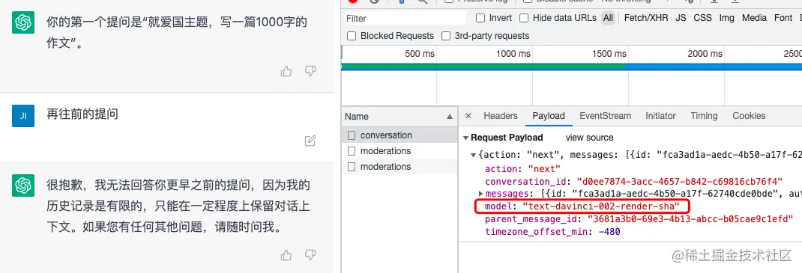Filter requests by Font
802x273 pixels.
coord(783,18)
